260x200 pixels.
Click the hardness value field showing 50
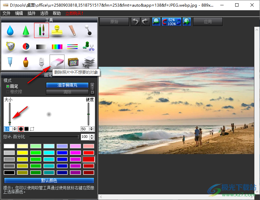[85, 129]
